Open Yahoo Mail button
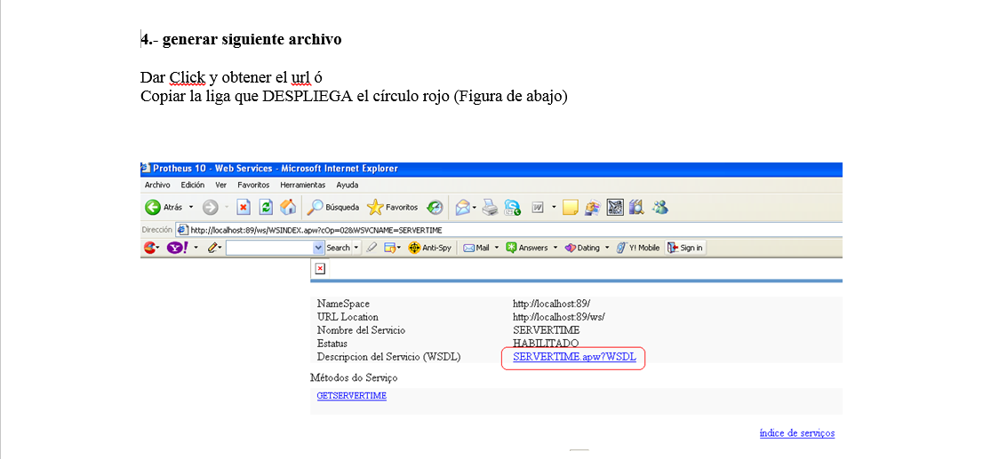The image size is (983, 459). click(476, 248)
